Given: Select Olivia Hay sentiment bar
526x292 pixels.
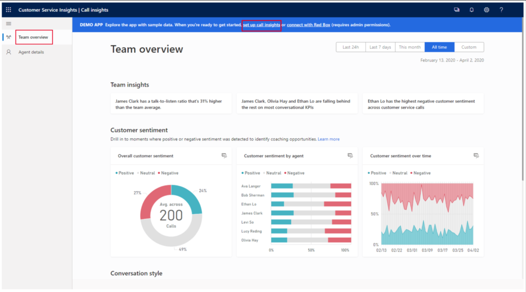Looking at the screenshot, I should pos(311,240).
